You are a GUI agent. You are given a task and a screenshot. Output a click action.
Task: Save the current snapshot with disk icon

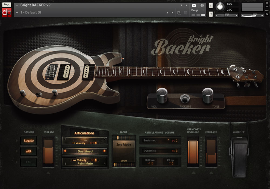point(179,12)
